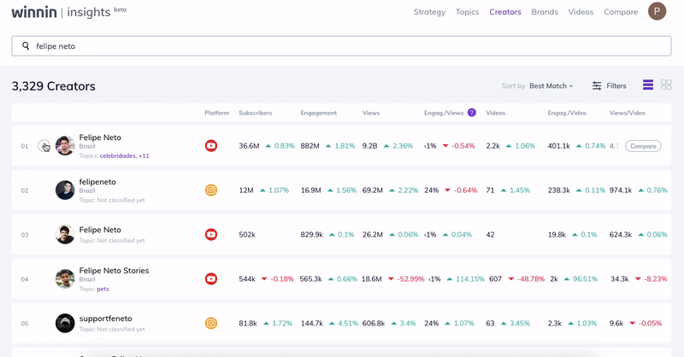This screenshot has width=684, height=357.
Task: Click the 974.1k views/video value
Action: [x=621, y=190]
